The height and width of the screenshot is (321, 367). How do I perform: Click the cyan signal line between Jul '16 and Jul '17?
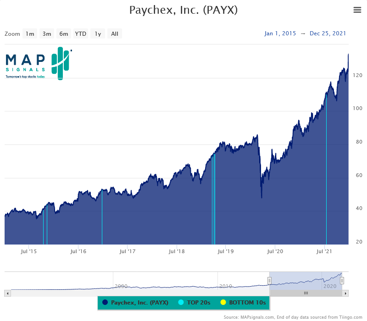click(102, 217)
